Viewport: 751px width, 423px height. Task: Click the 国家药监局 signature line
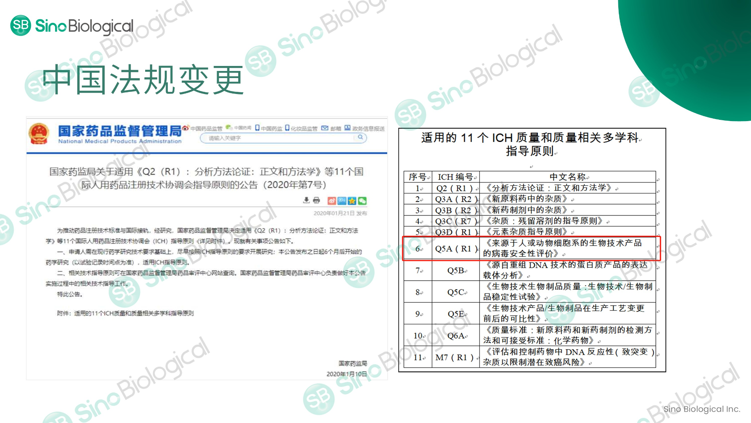click(353, 363)
